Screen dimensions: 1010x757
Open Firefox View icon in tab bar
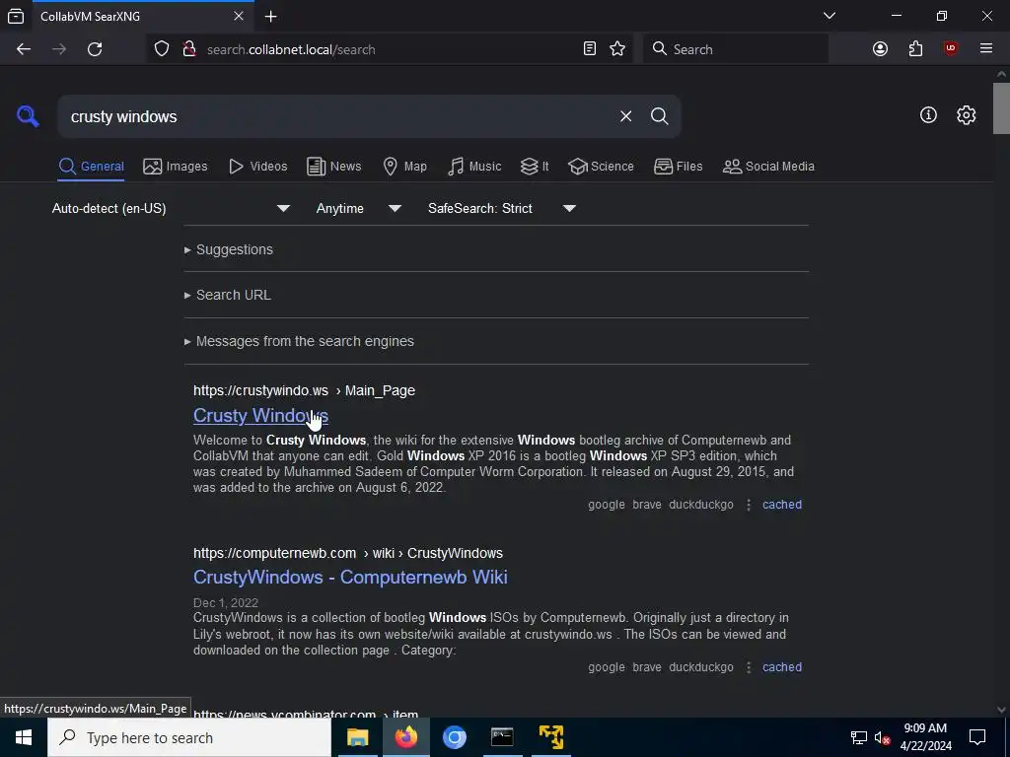click(x=16, y=16)
